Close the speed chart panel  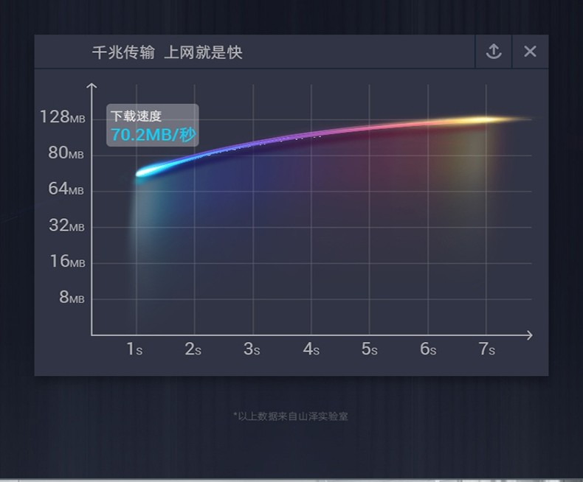[x=530, y=52]
